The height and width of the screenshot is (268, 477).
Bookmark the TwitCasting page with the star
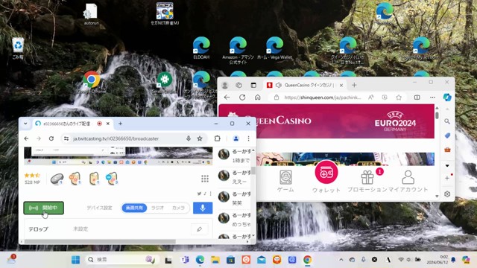200,138
